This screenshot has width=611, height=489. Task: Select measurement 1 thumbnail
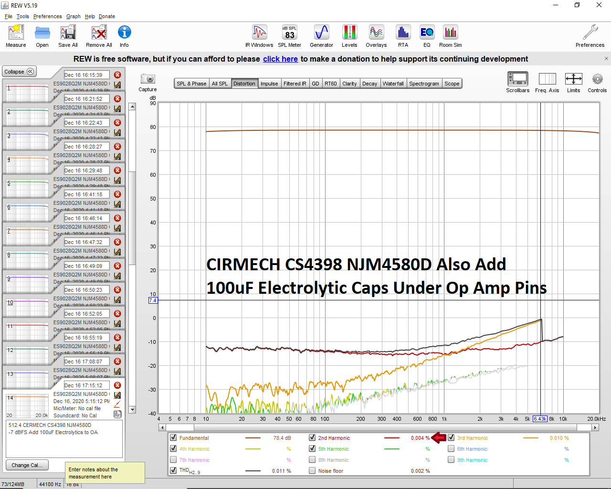27,92
